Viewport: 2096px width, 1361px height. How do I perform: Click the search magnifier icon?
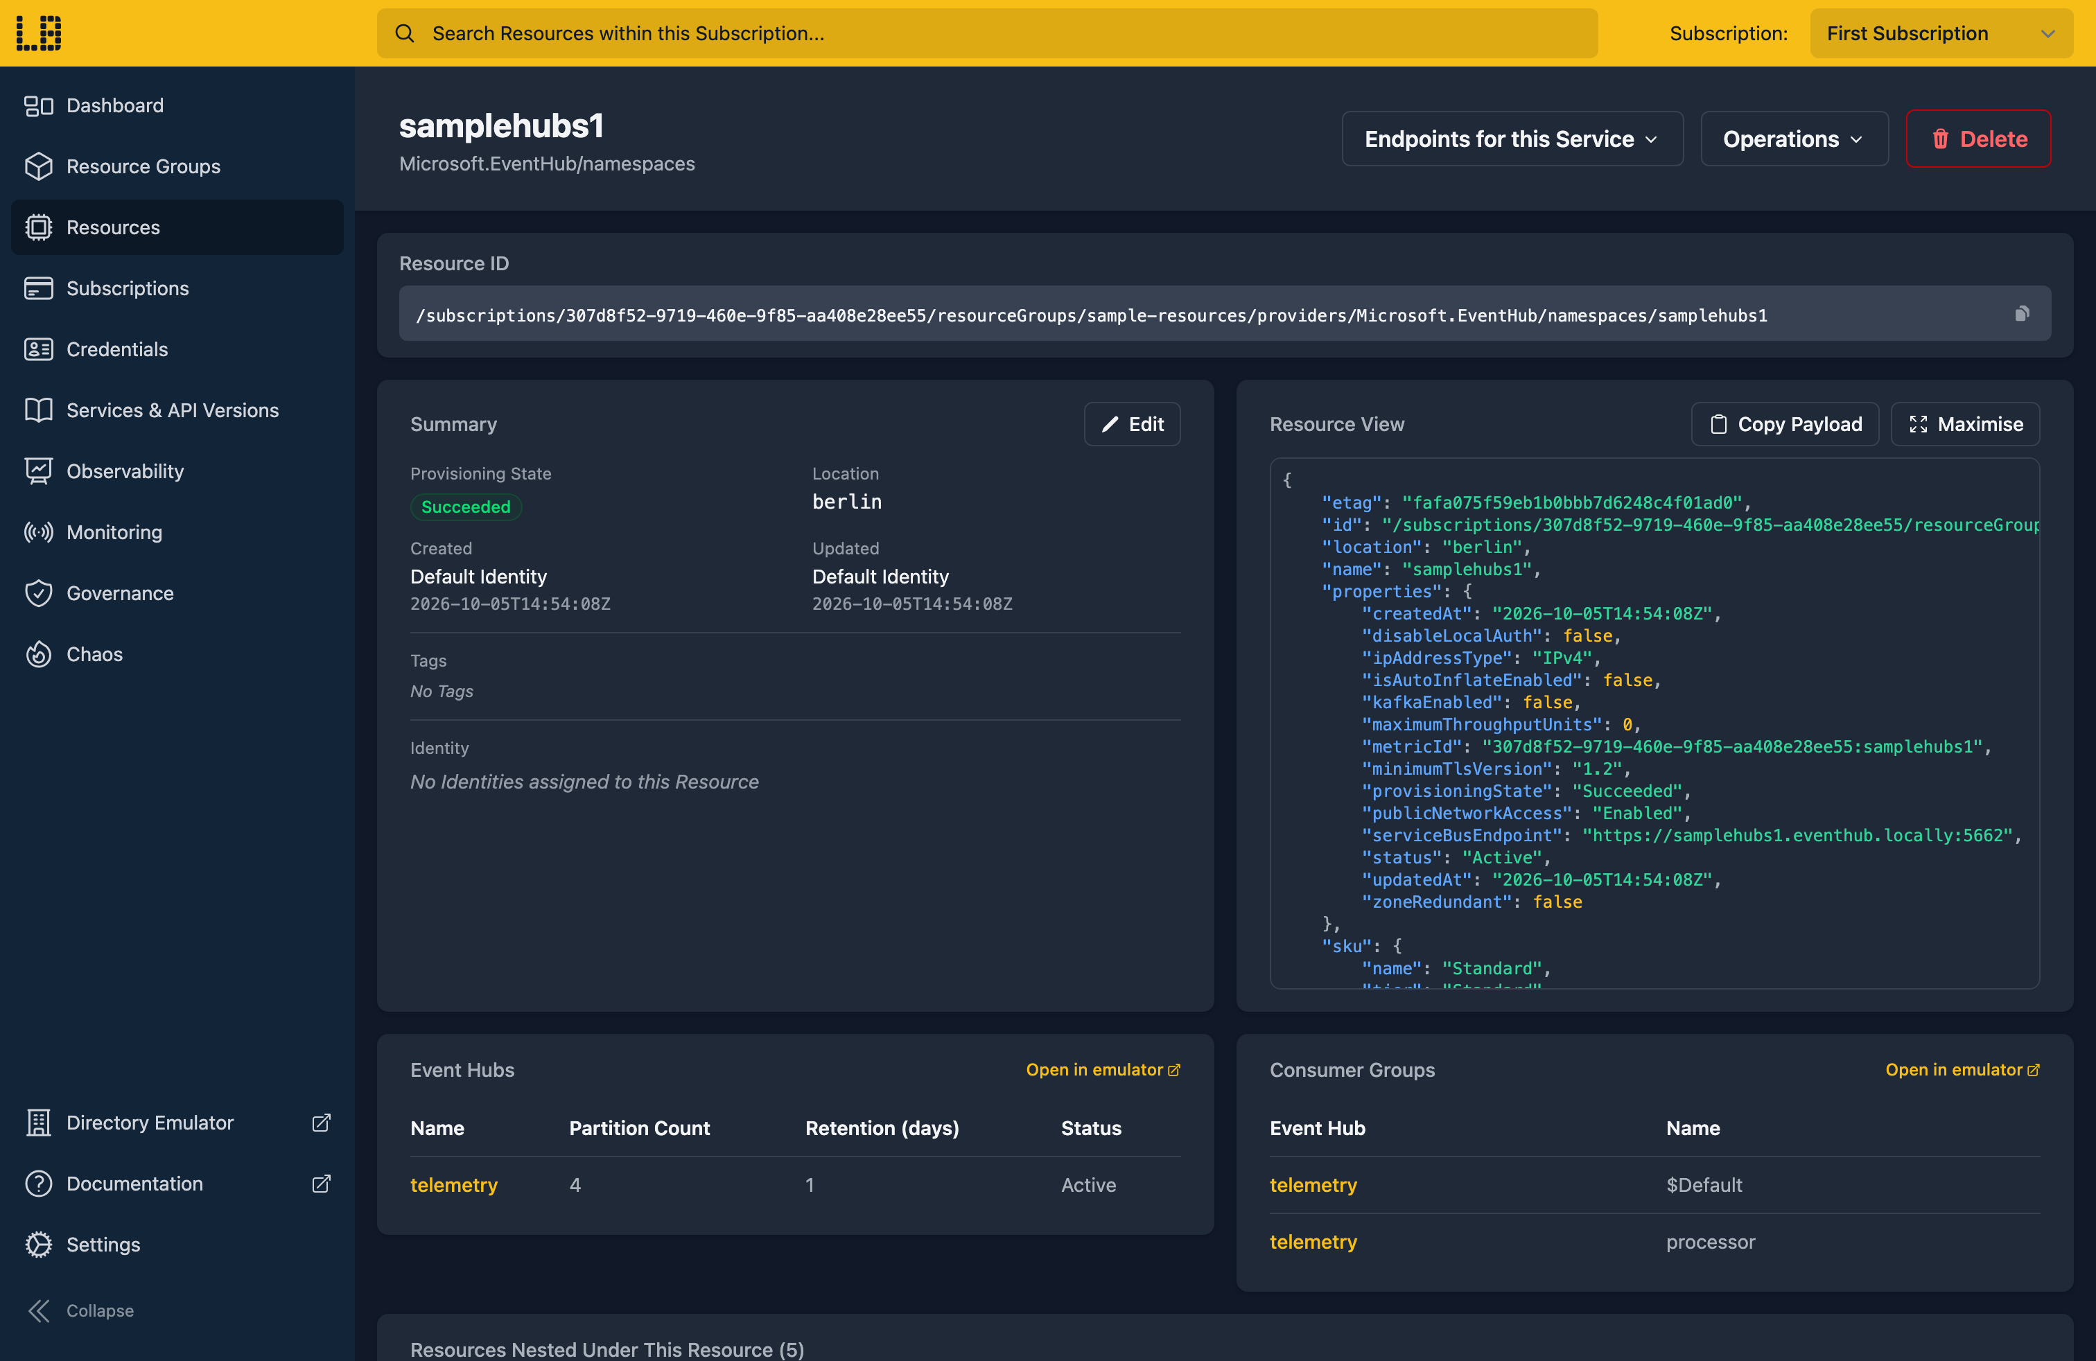click(x=404, y=33)
